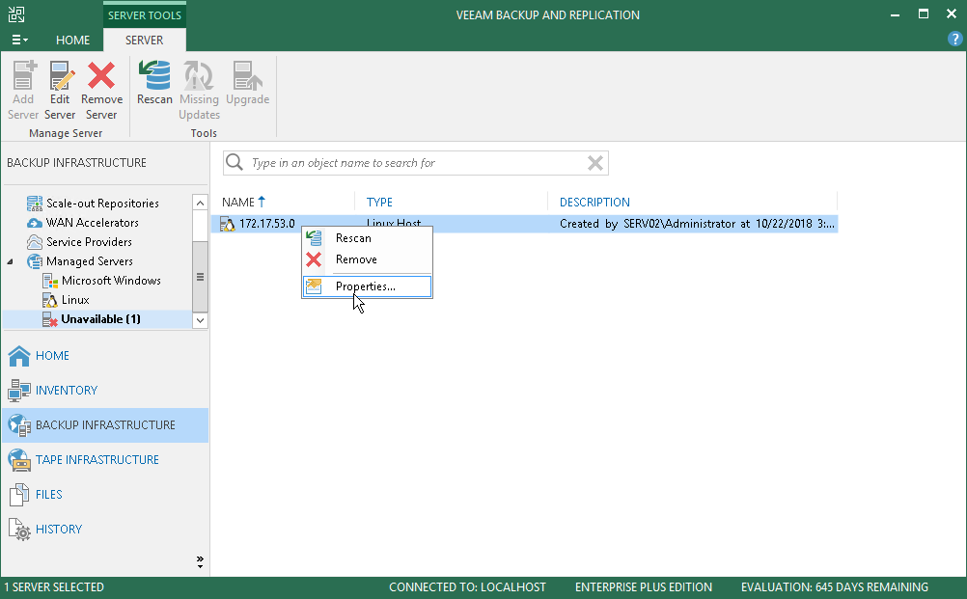
Task: Select Microsoft Windows tree node
Action: point(111,281)
